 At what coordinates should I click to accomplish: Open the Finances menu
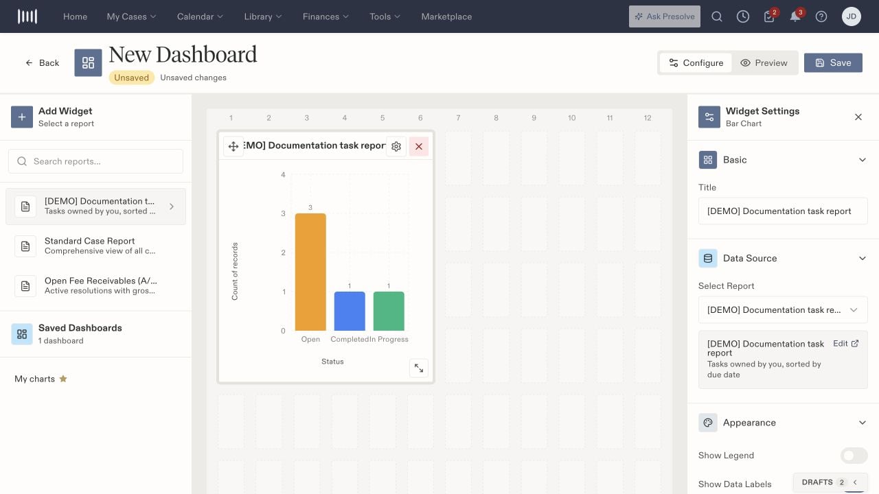(326, 16)
